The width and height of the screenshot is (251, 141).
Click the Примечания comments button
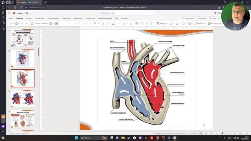click(x=188, y=18)
